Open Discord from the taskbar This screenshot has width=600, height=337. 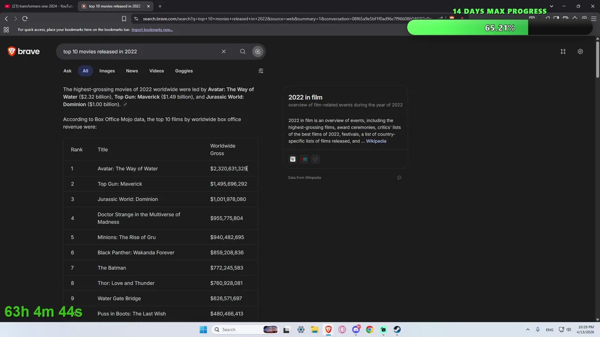356,330
